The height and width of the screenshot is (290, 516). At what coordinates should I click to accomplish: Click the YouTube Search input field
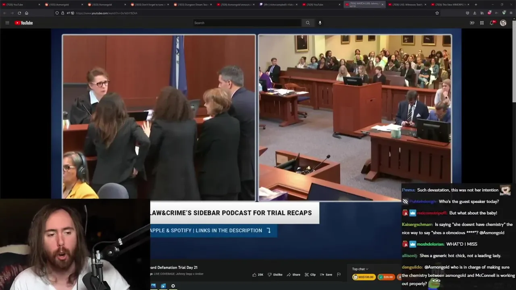[247, 23]
